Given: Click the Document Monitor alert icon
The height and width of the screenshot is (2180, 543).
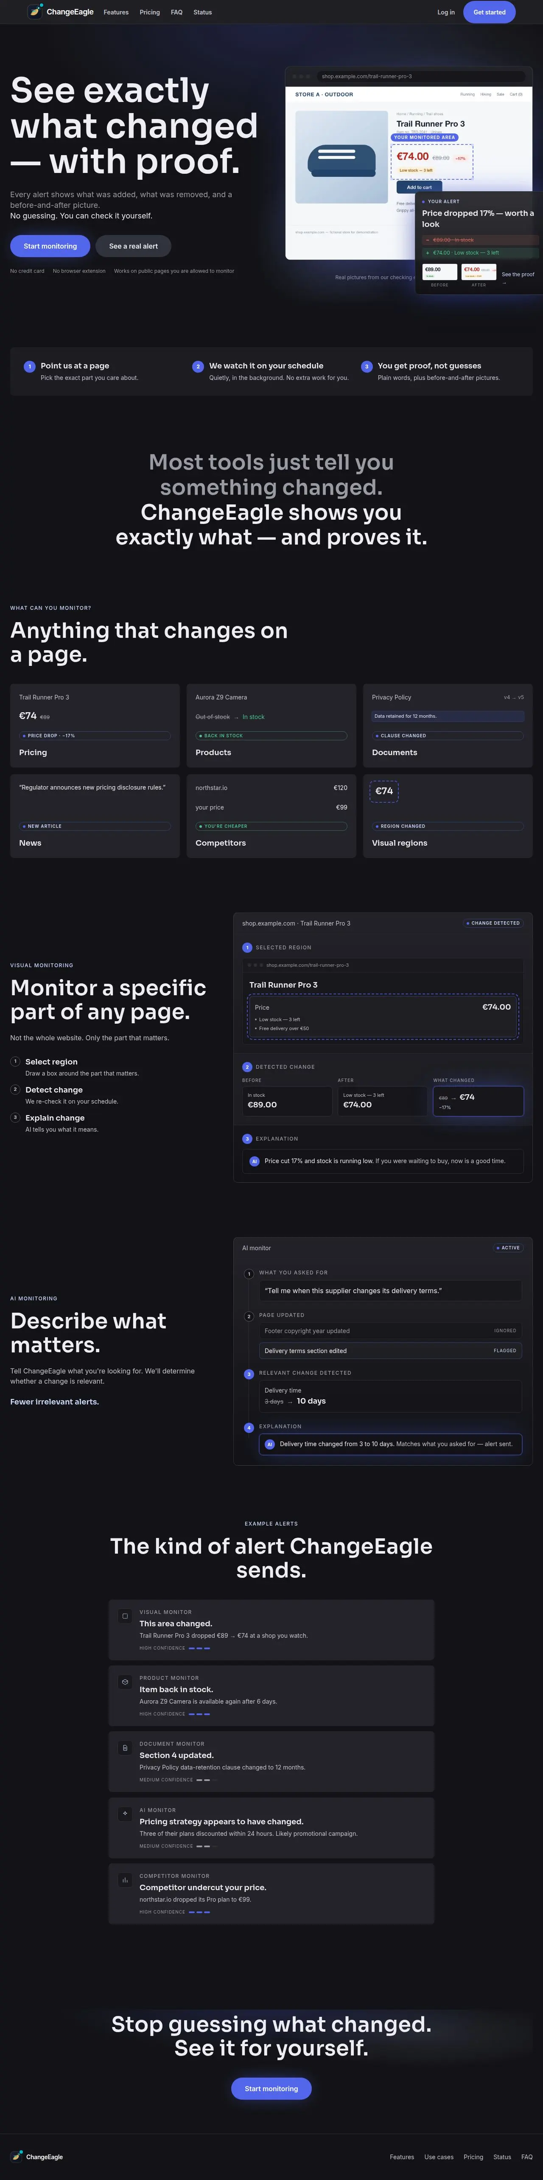Looking at the screenshot, I should (x=125, y=1747).
